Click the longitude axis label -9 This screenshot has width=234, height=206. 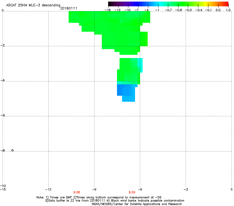94,190
